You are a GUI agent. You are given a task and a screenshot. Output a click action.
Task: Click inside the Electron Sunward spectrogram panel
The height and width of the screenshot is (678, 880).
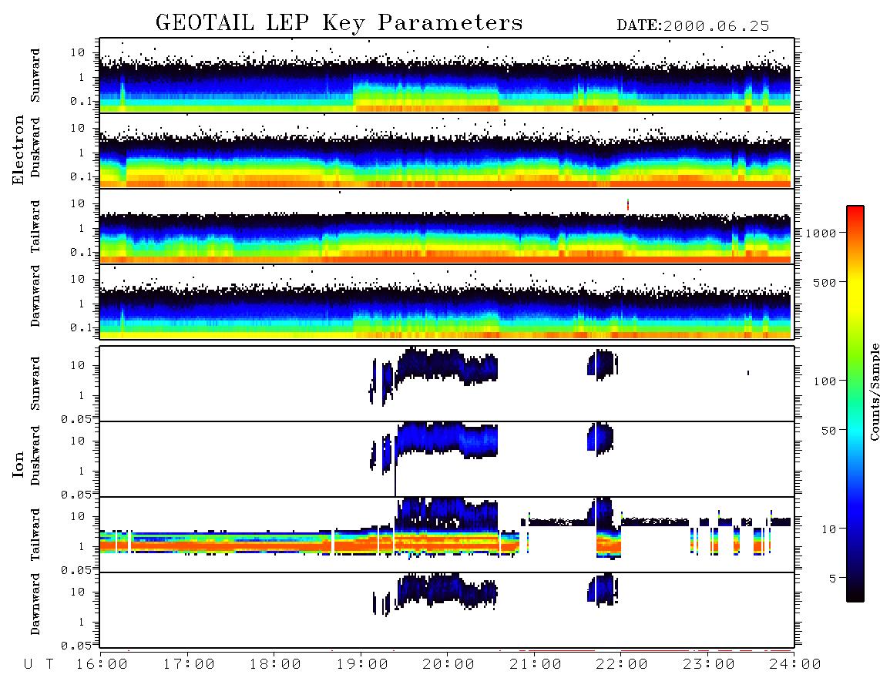pyautogui.click(x=447, y=76)
